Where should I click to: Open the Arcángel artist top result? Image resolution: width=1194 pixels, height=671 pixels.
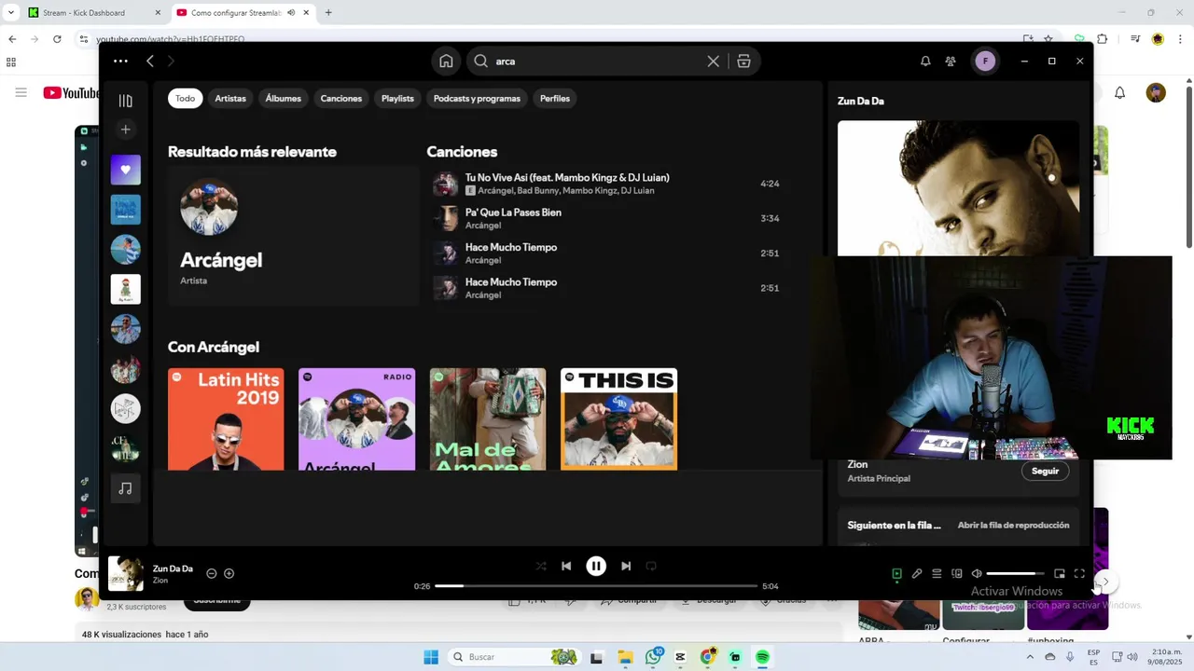[294, 237]
